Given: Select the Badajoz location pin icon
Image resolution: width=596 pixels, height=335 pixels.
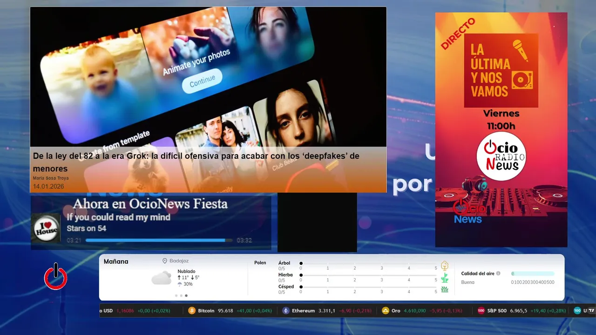Looking at the screenshot, I should 165,261.
